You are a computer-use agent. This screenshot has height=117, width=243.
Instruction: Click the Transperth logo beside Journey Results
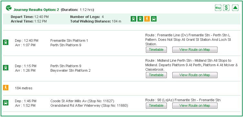pyautogui.click(x=9, y=8)
